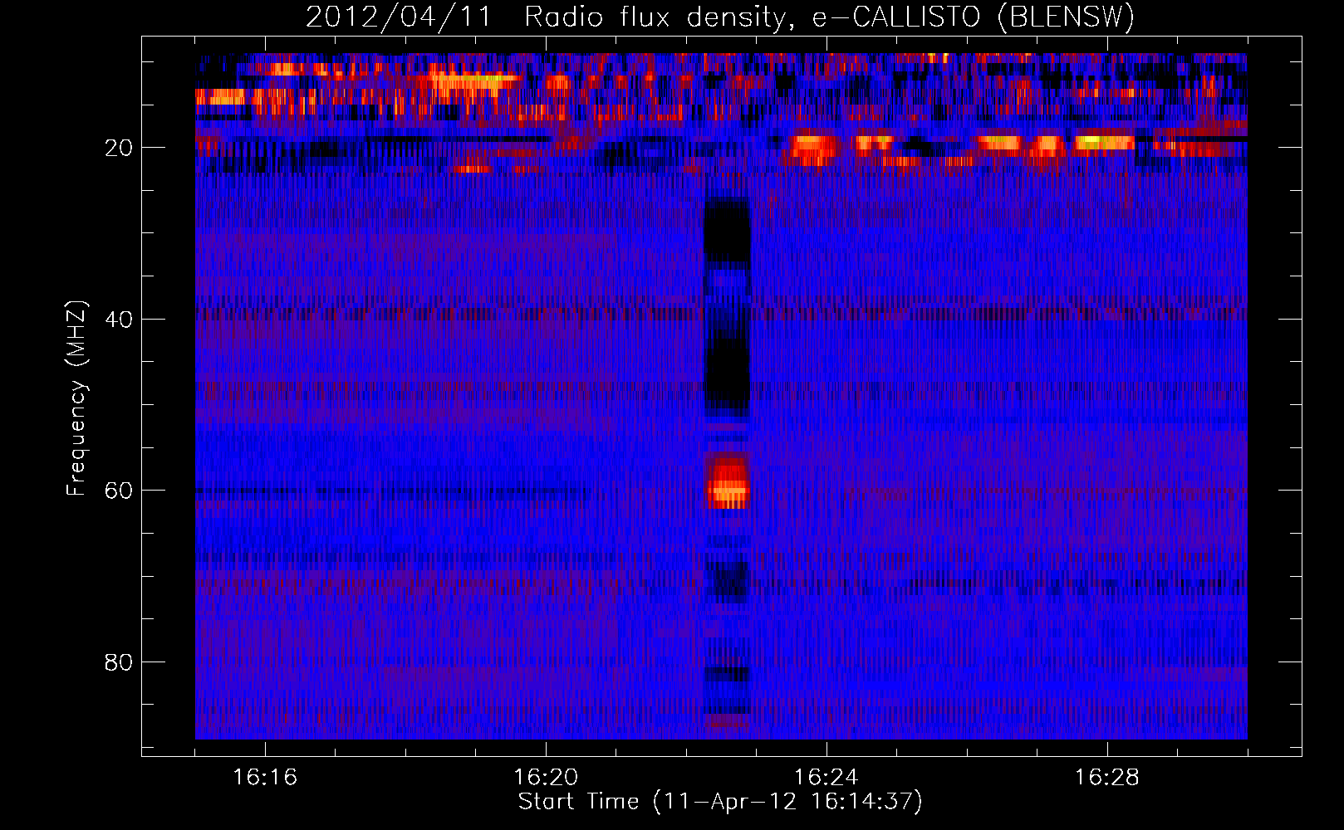The width and height of the screenshot is (1344, 830).
Task: Click the plot title 'Radio flux density, e-CALLISTO (BLENSW)'
Action: (829, 17)
